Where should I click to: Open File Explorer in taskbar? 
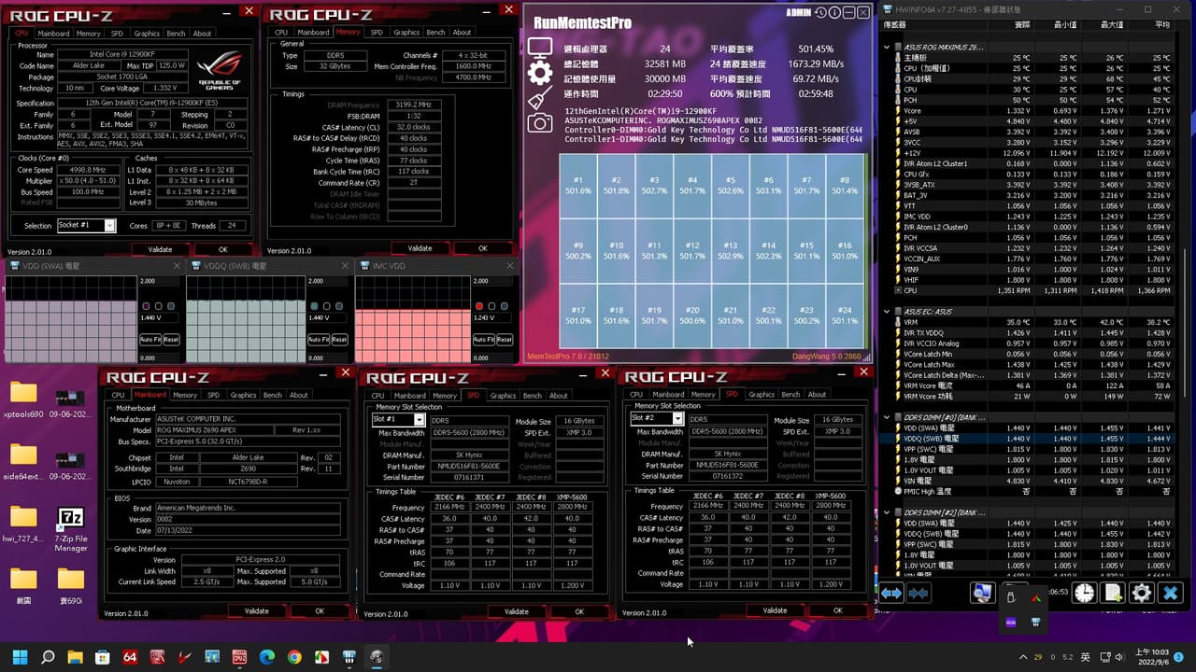coord(75,657)
